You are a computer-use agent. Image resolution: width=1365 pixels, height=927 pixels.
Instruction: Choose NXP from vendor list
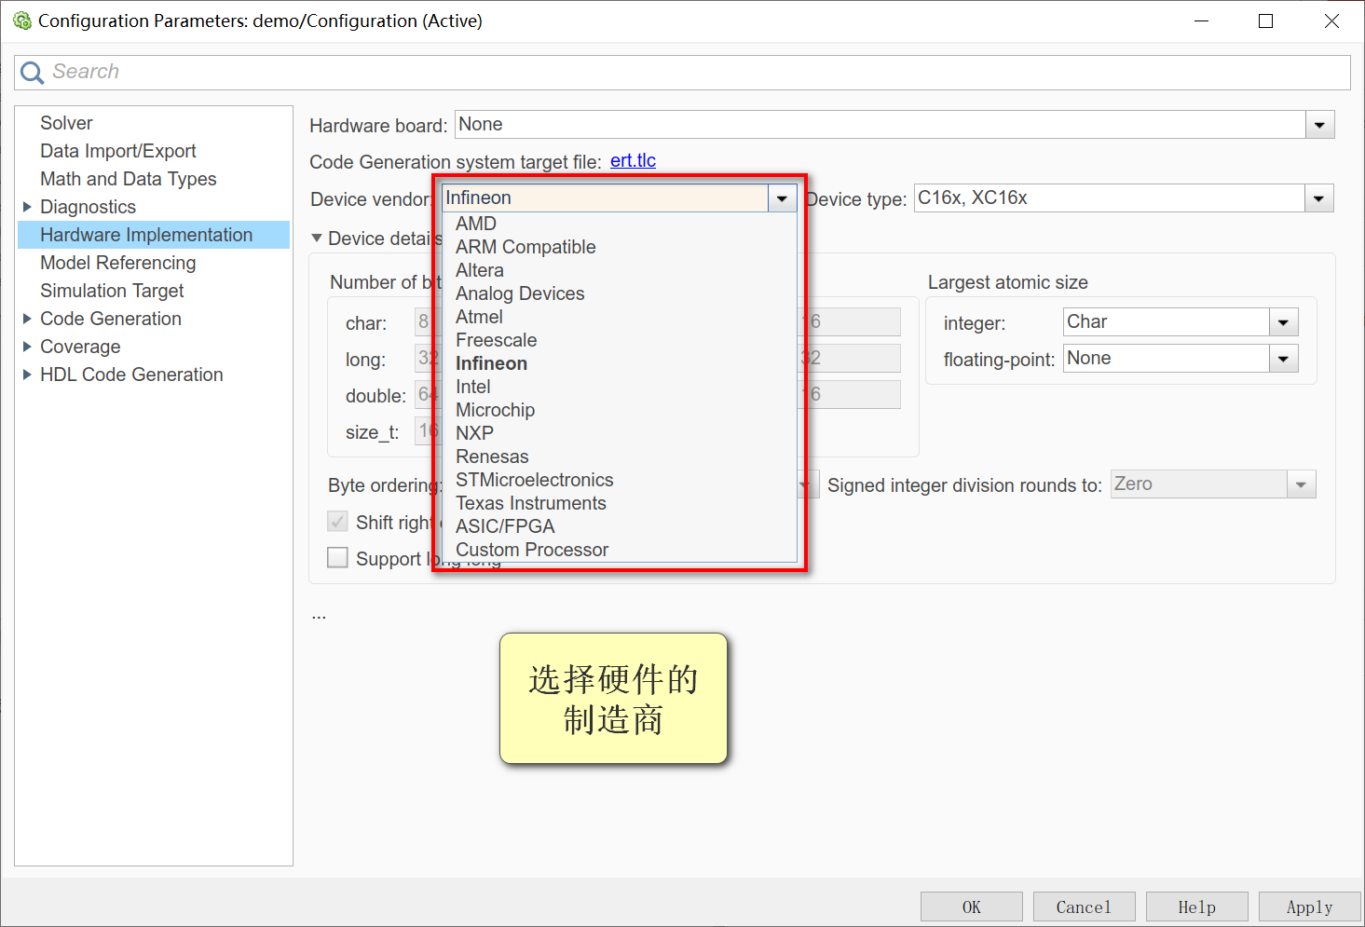click(x=474, y=433)
